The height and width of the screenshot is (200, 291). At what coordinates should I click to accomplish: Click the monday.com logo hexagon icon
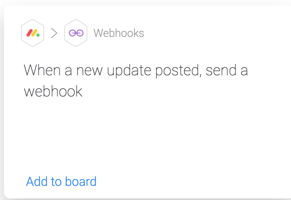tap(33, 33)
